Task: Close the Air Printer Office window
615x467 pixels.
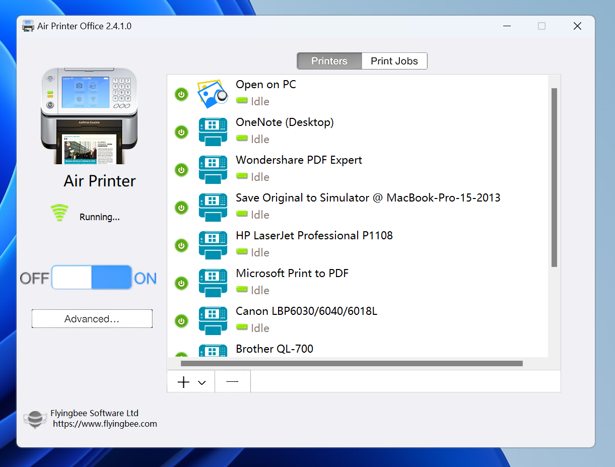Action: coord(577,26)
